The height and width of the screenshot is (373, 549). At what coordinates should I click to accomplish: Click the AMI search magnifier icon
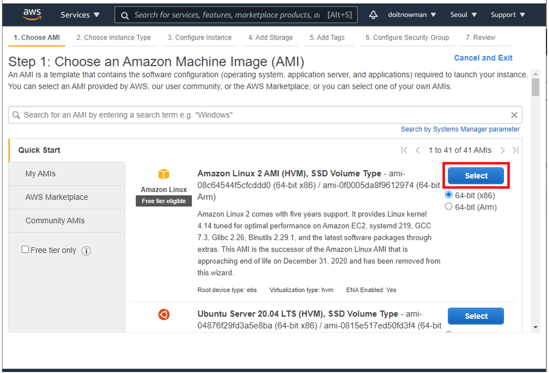pyautogui.click(x=16, y=115)
